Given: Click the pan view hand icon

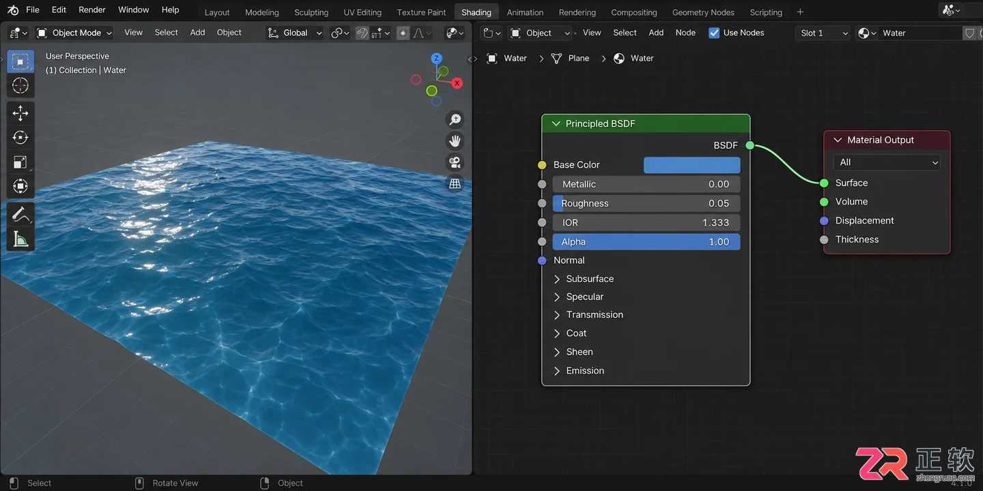Looking at the screenshot, I should pyautogui.click(x=455, y=141).
